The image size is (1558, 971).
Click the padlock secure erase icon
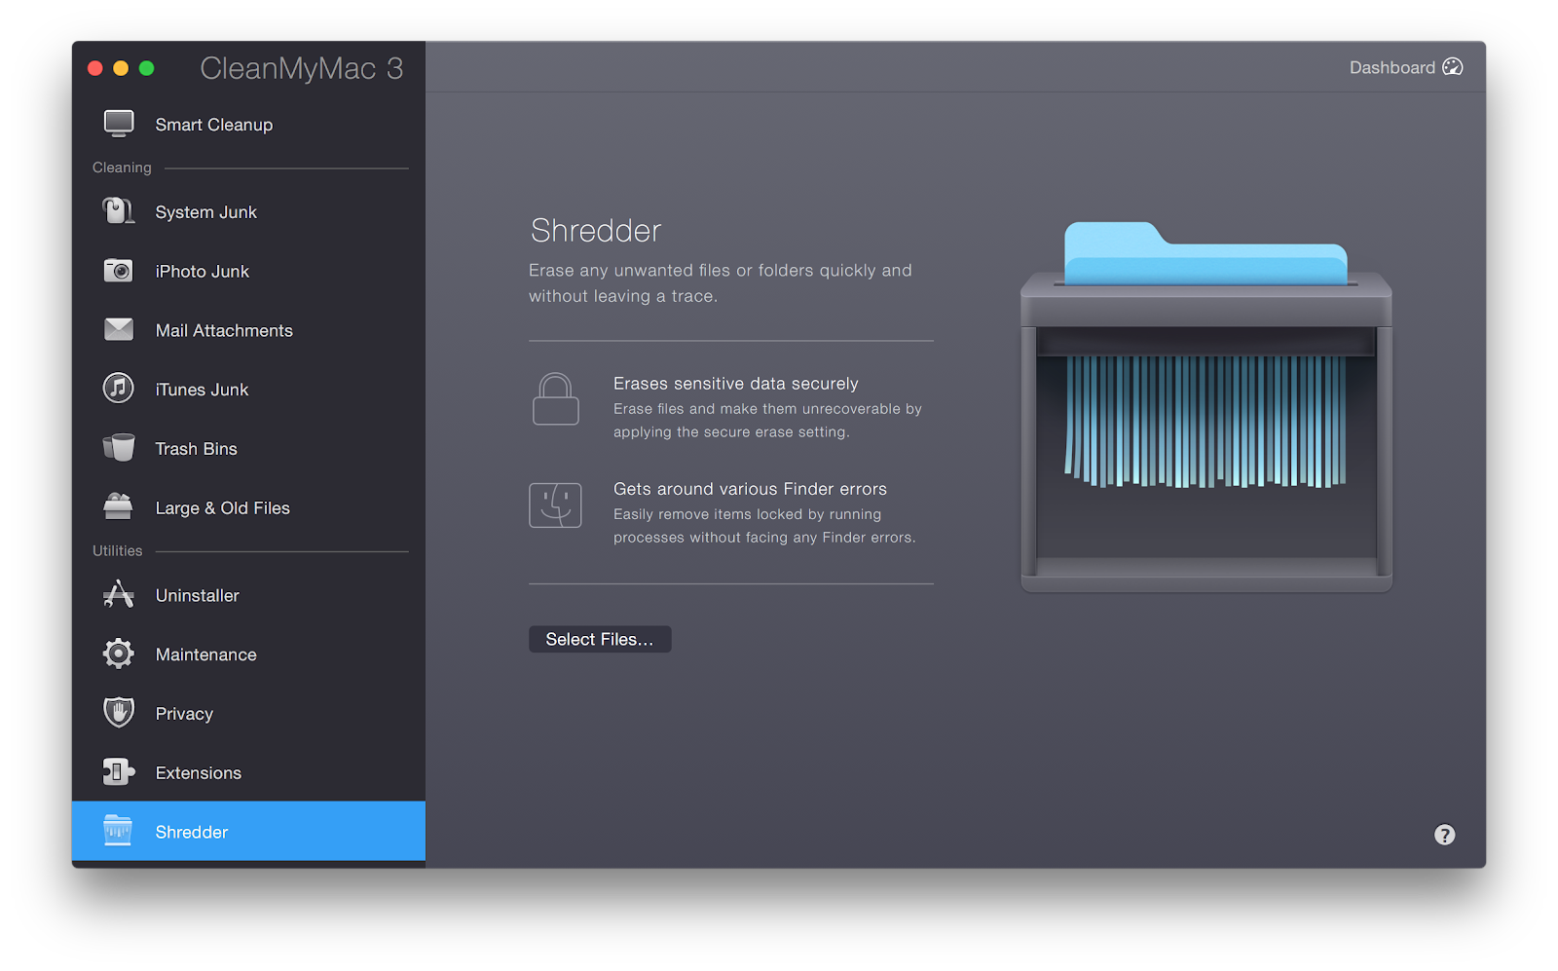556,399
